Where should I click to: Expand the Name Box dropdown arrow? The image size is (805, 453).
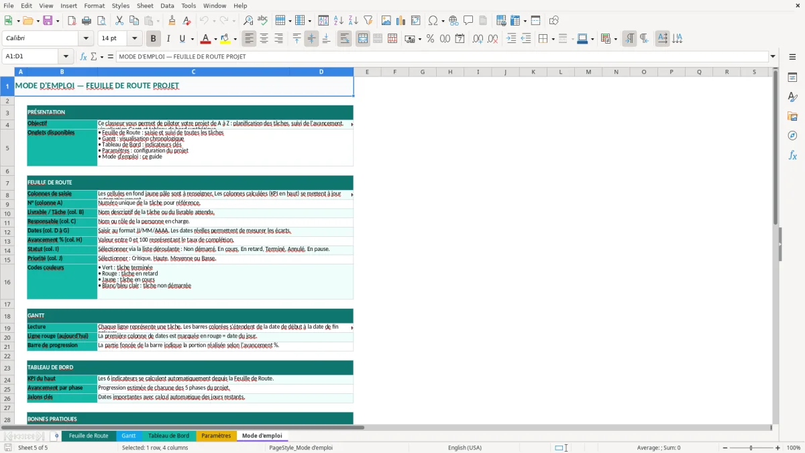click(66, 57)
